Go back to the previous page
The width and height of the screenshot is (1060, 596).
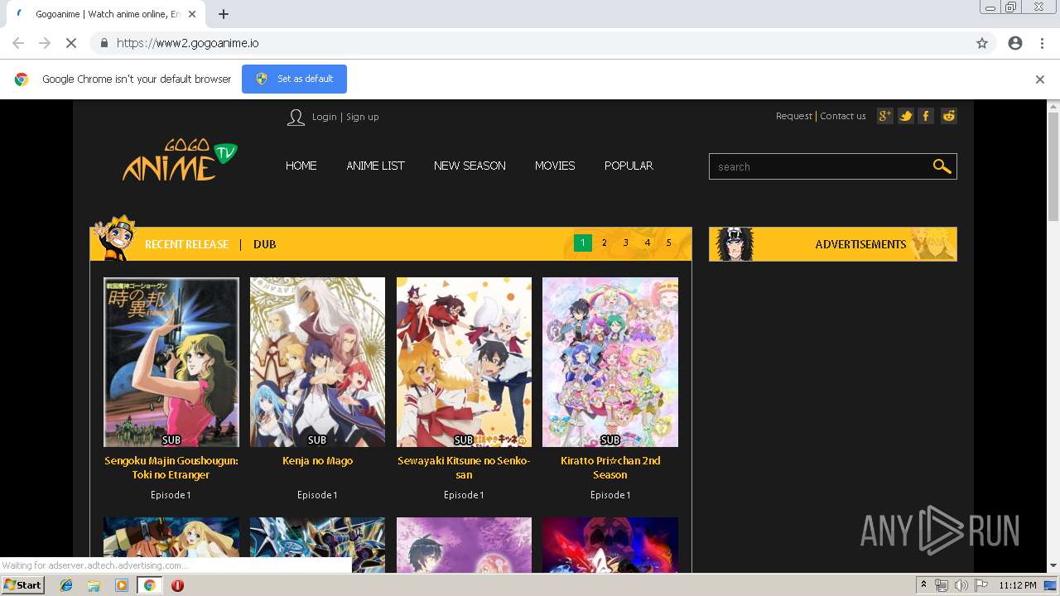[18, 43]
